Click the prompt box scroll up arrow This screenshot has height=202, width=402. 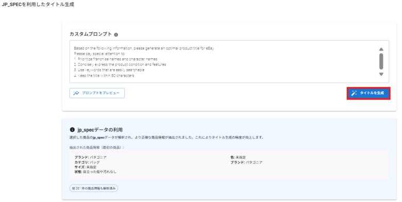(x=381, y=49)
